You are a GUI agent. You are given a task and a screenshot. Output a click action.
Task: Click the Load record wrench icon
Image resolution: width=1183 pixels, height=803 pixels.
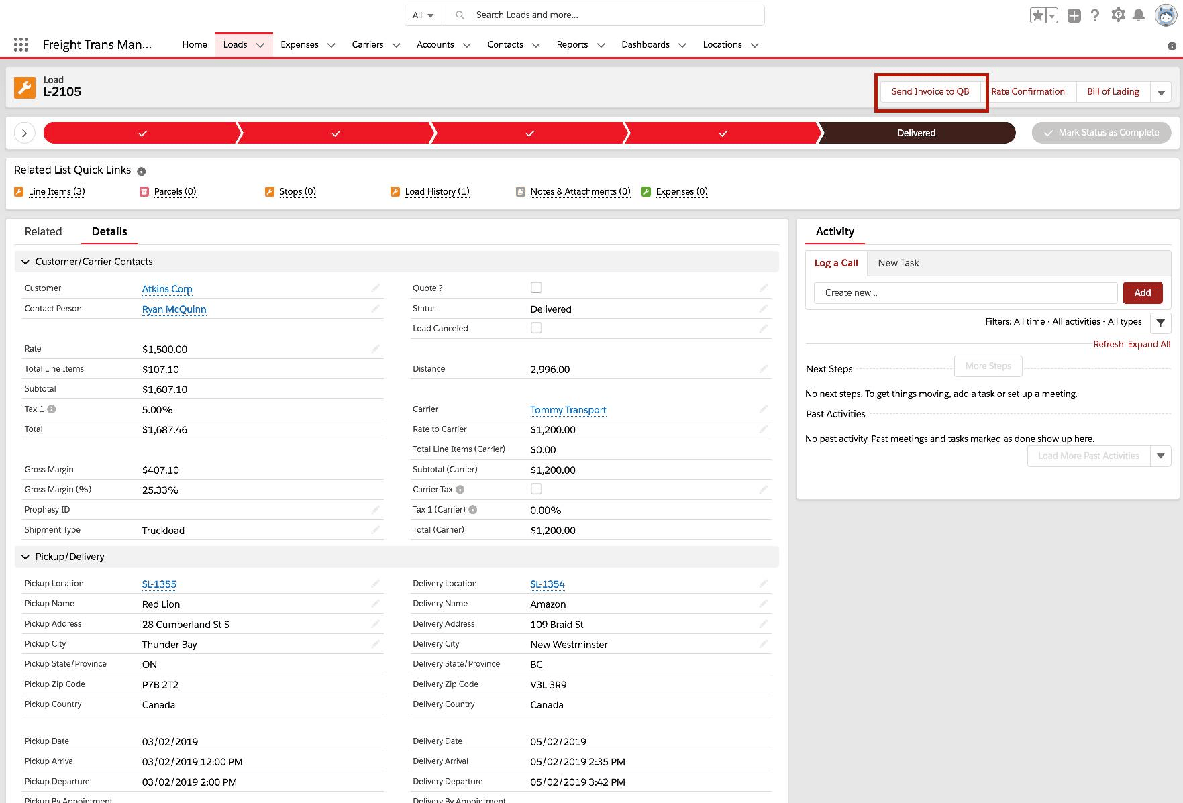coord(25,87)
